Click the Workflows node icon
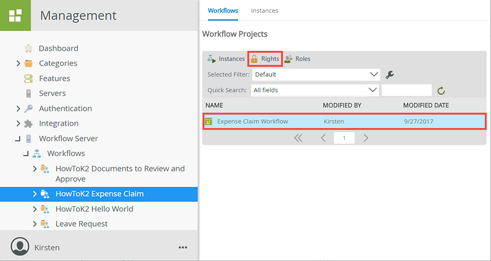 tap(37, 153)
